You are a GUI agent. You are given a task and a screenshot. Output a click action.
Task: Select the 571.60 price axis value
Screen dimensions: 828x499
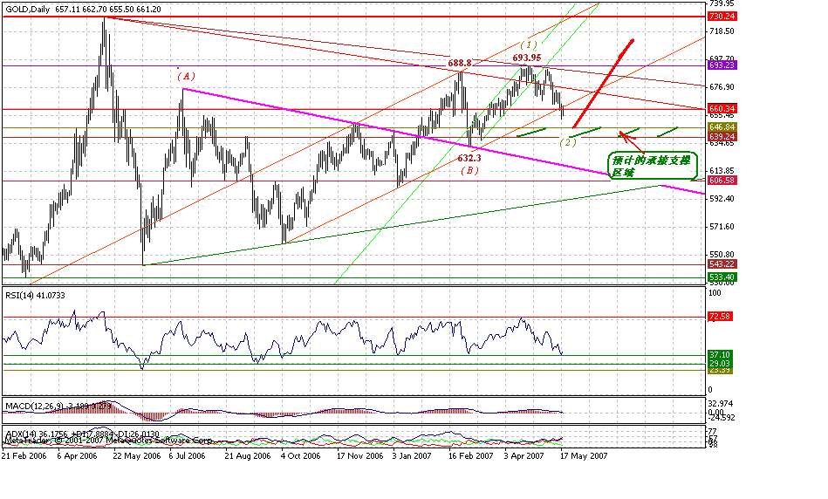click(x=721, y=227)
